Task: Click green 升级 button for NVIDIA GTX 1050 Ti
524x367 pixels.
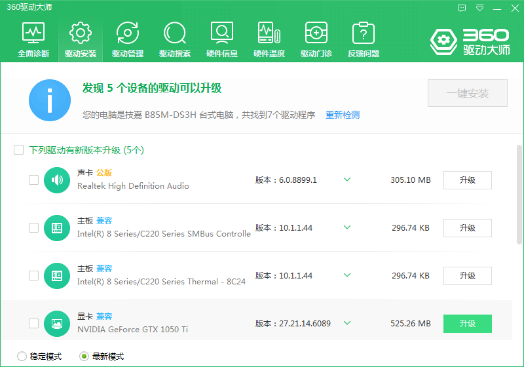Action: 467,323
